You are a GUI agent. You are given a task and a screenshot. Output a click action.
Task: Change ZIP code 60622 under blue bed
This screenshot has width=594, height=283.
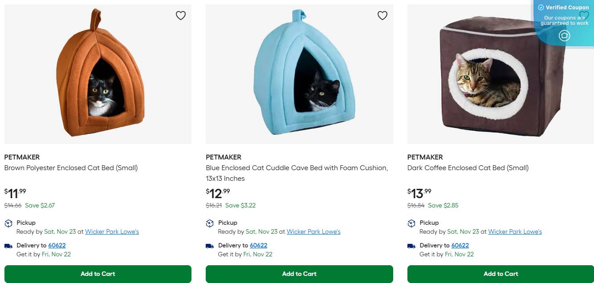point(258,245)
